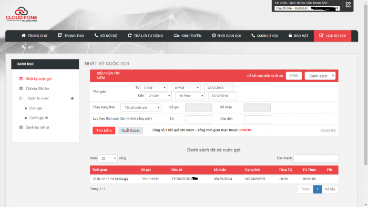The width and height of the screenshot is (368, 207).
Task: Open the start minute 0 Phút dropdown
Action: (x=186, y=88)
